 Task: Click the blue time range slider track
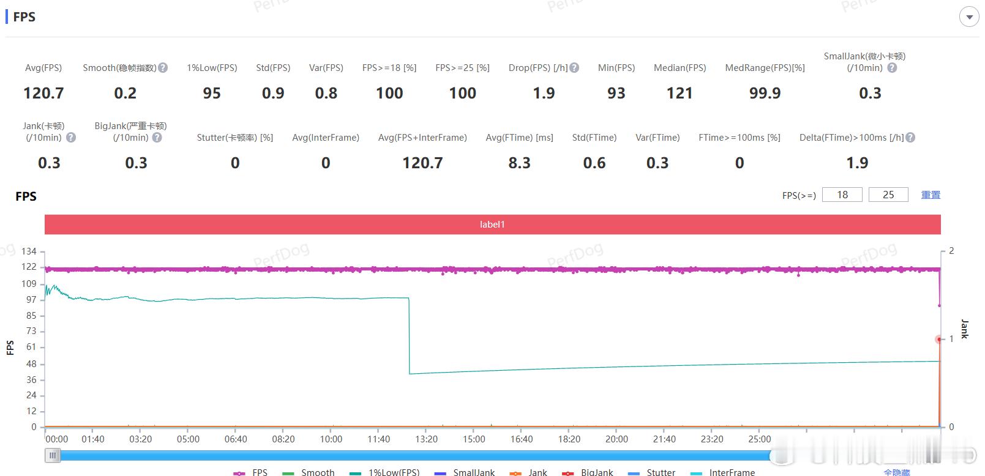(x=416, y=455)
